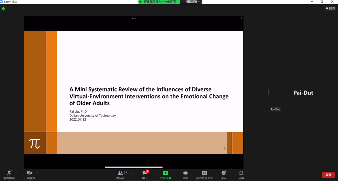Expand audio settings arrow beside microphone
This screenshot has height=181, width=338.
coord(16,173)
